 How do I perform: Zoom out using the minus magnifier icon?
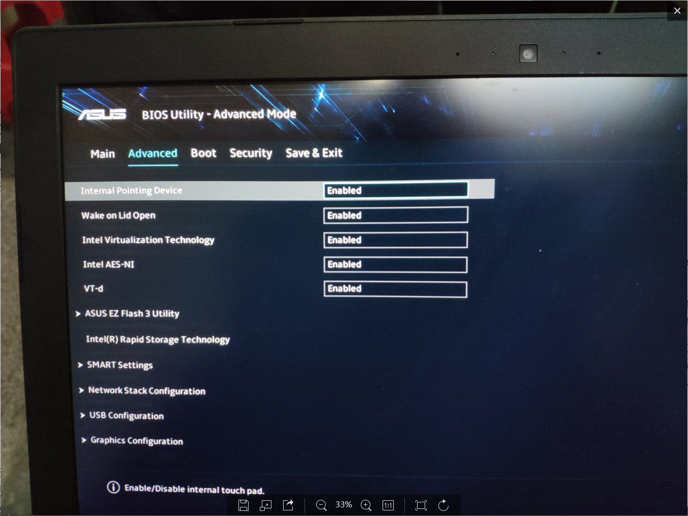[x=321, y=505]
